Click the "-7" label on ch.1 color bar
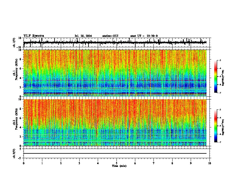 (x=220, y=93)
